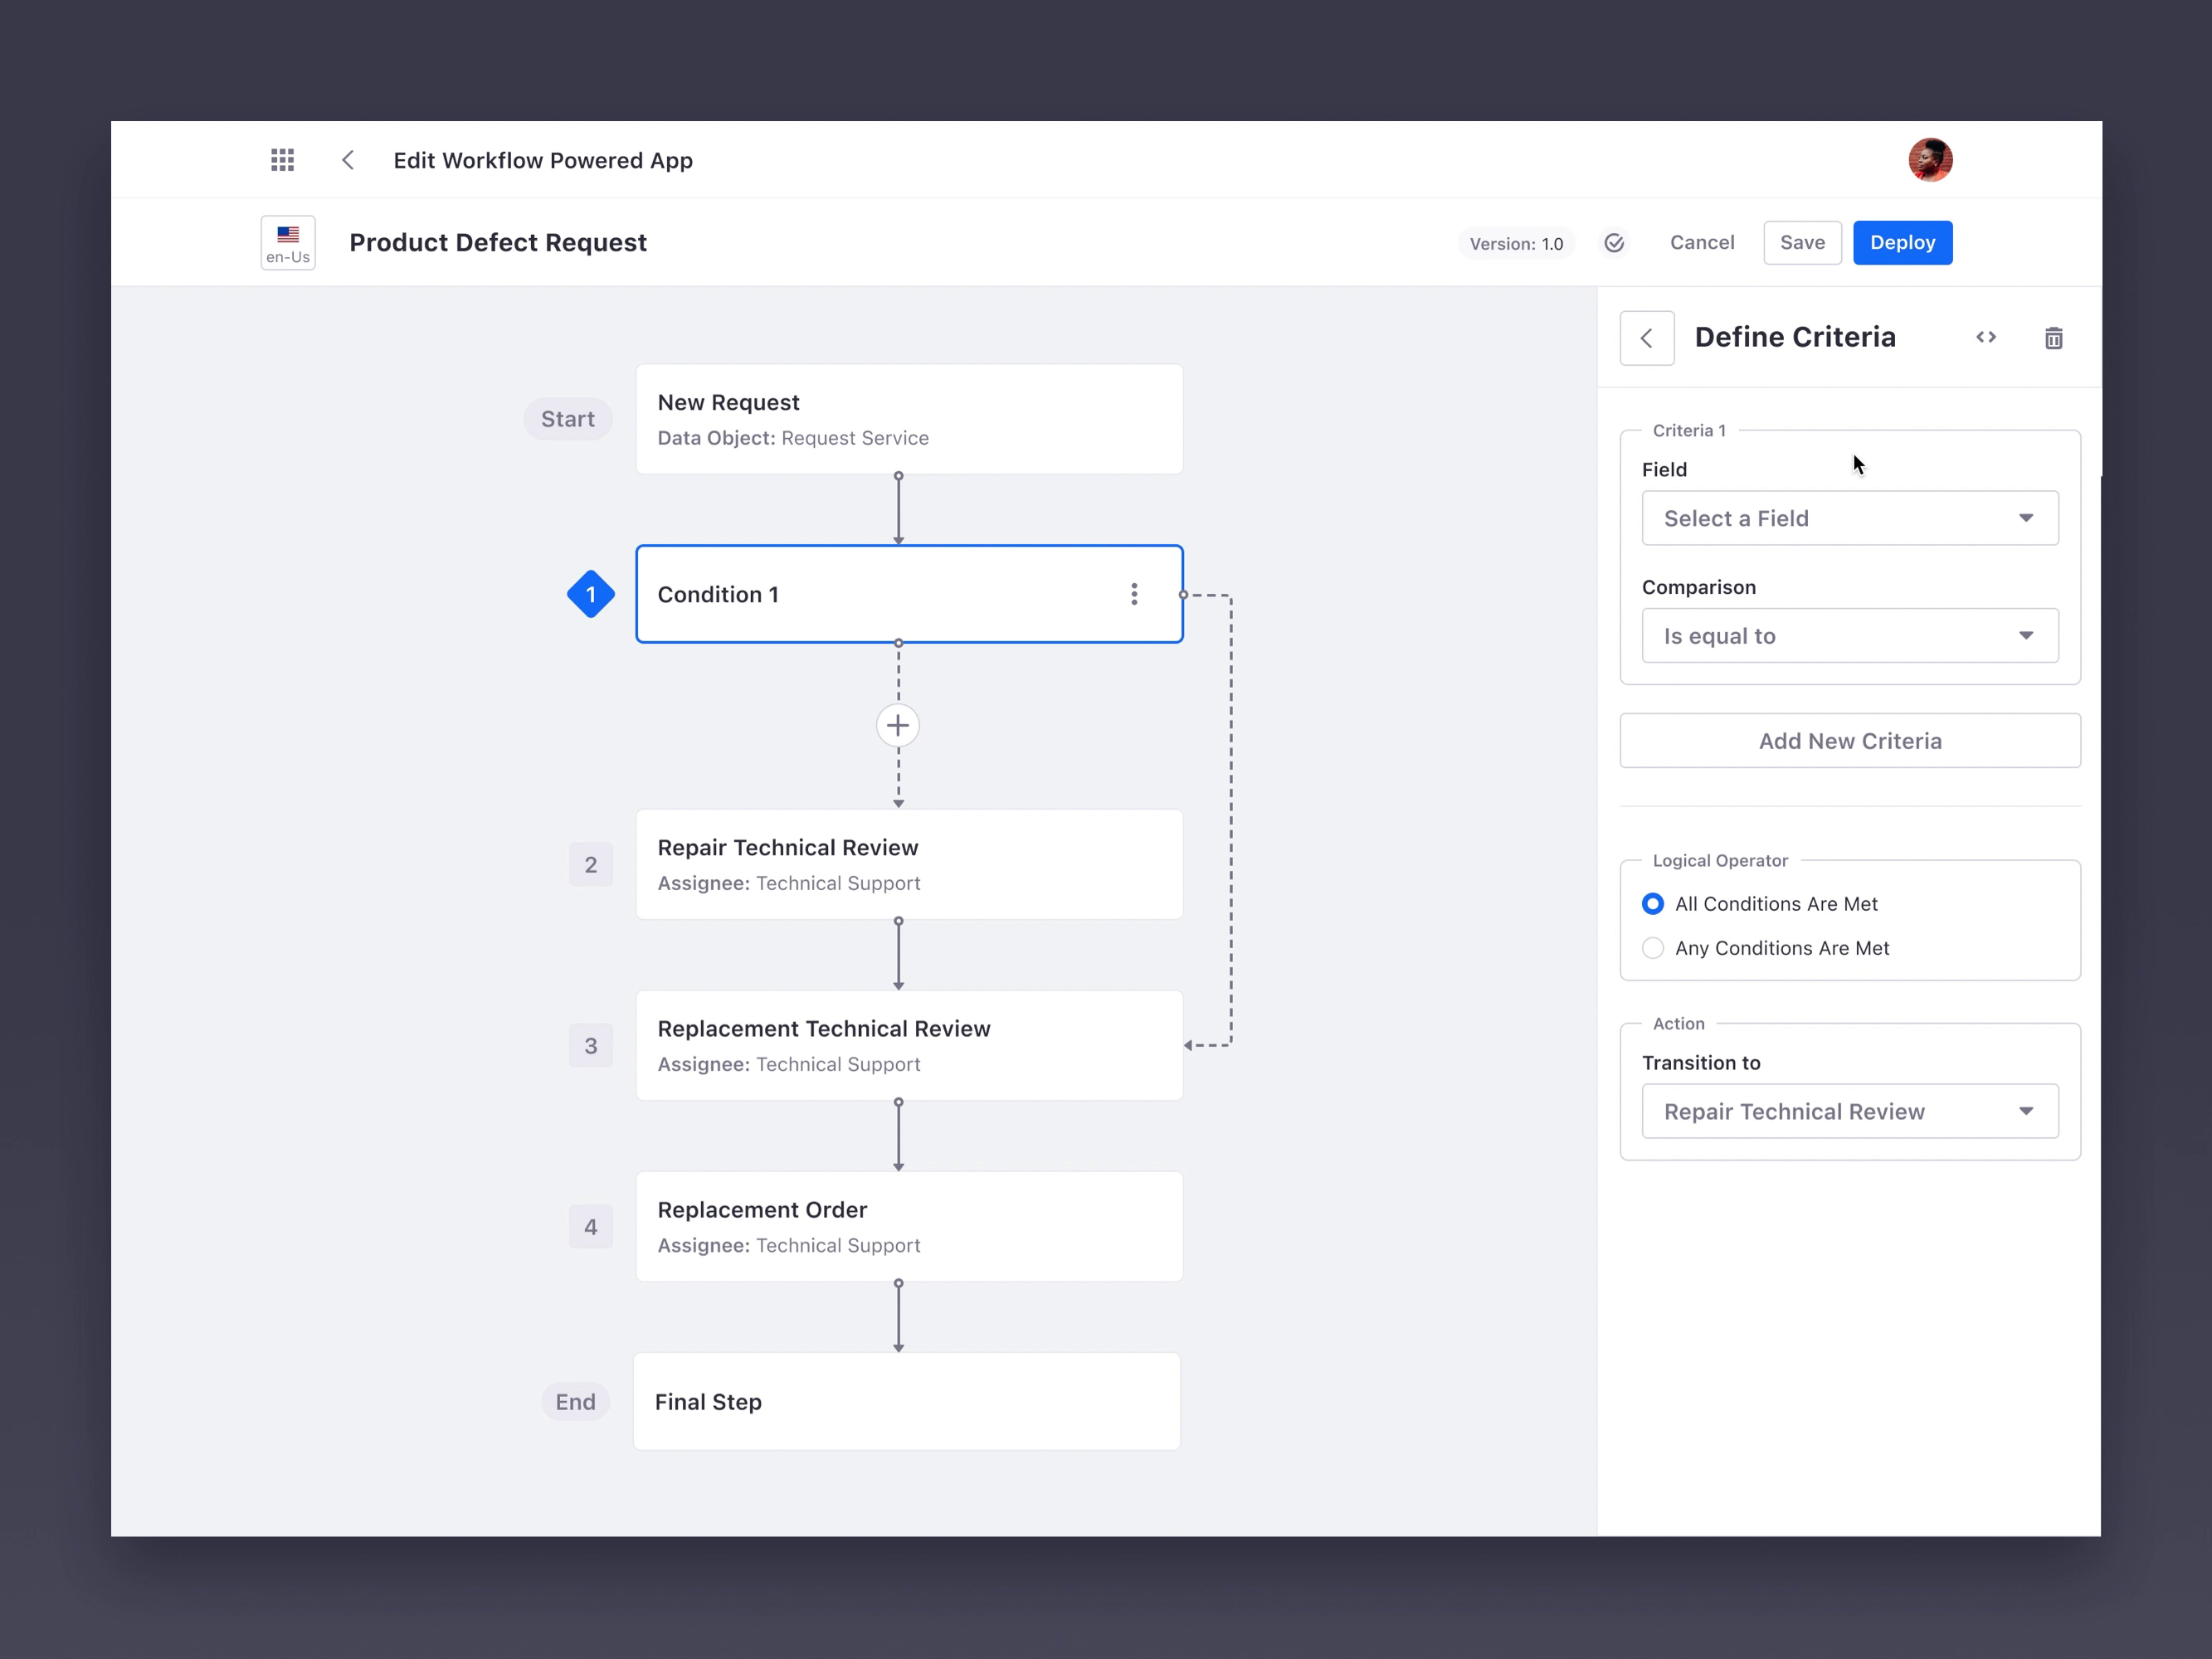
Task: Select the Final Step card
Action: coord(907,1401)
